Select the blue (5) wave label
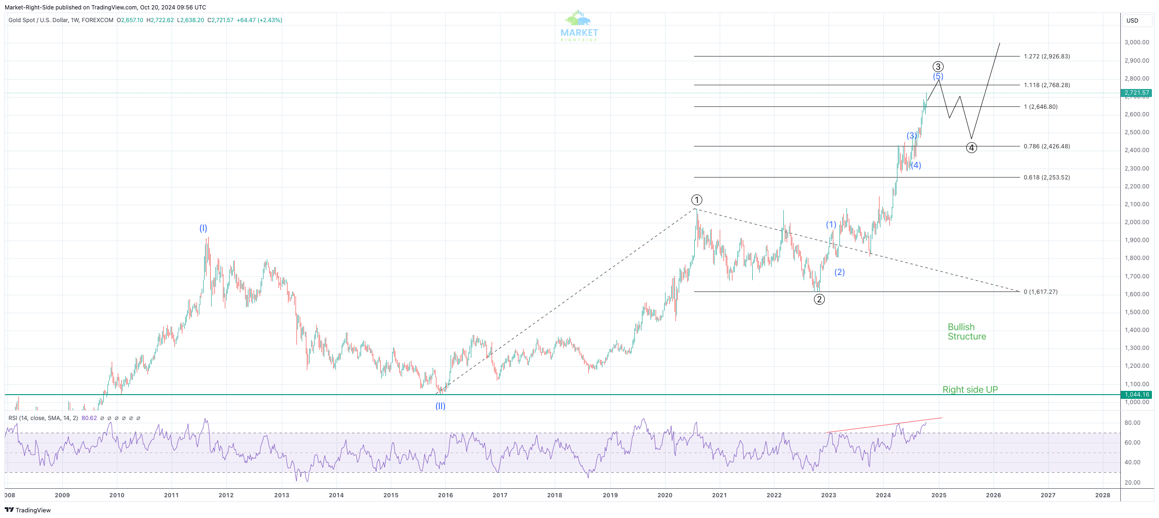 938,76
